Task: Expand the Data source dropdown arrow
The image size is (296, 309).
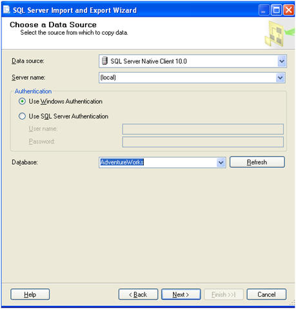Action: click(x=282, y=61)
